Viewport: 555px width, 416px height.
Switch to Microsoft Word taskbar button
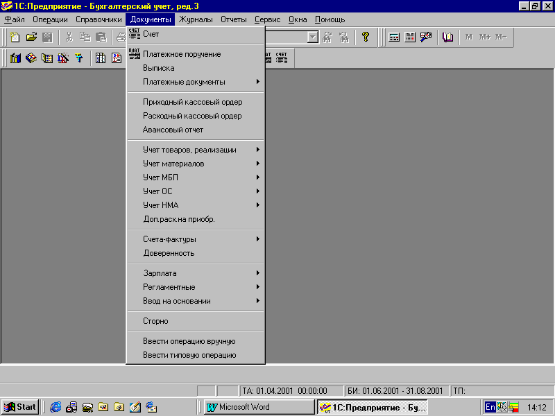259,407
